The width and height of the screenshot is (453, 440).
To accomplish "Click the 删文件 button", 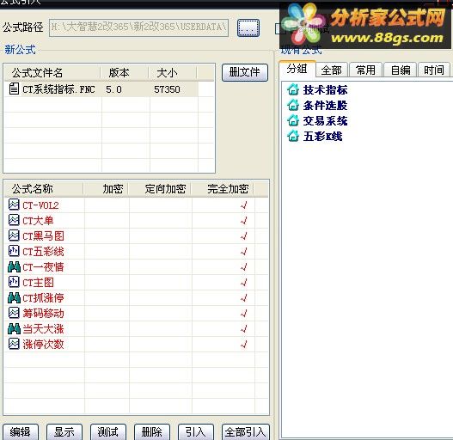I will [x=245, y=72].
